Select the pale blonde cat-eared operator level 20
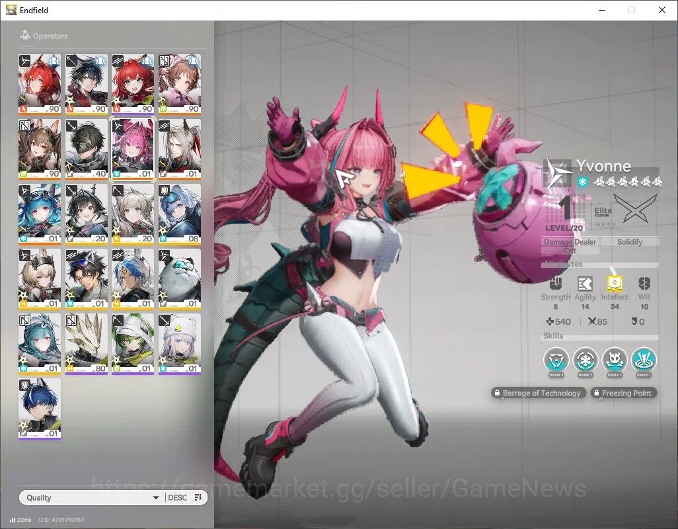Image resolution: width=678 pixels, height=529 pixels. [133, 214]
